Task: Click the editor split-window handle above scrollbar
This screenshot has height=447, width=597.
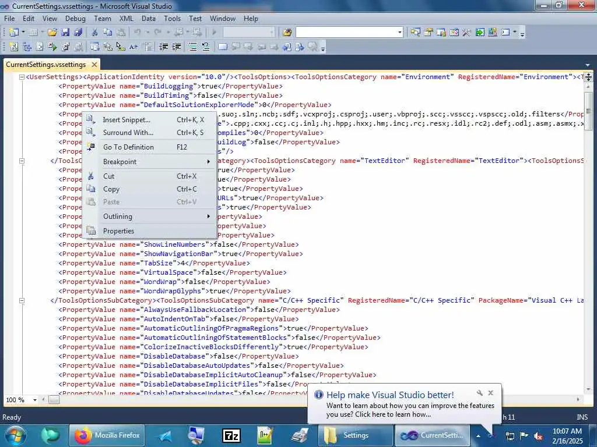Action: coord(588,77)
